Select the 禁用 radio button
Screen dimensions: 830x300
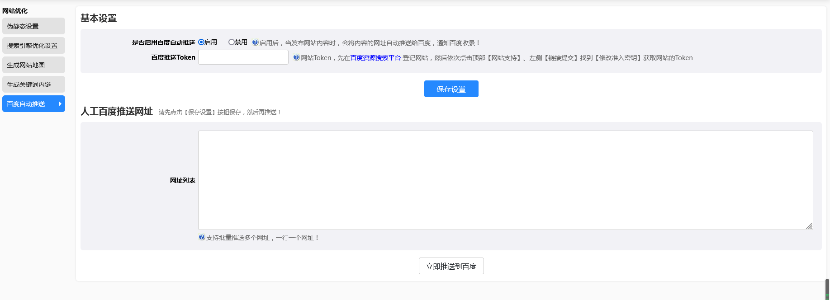[x=231, y=42]
